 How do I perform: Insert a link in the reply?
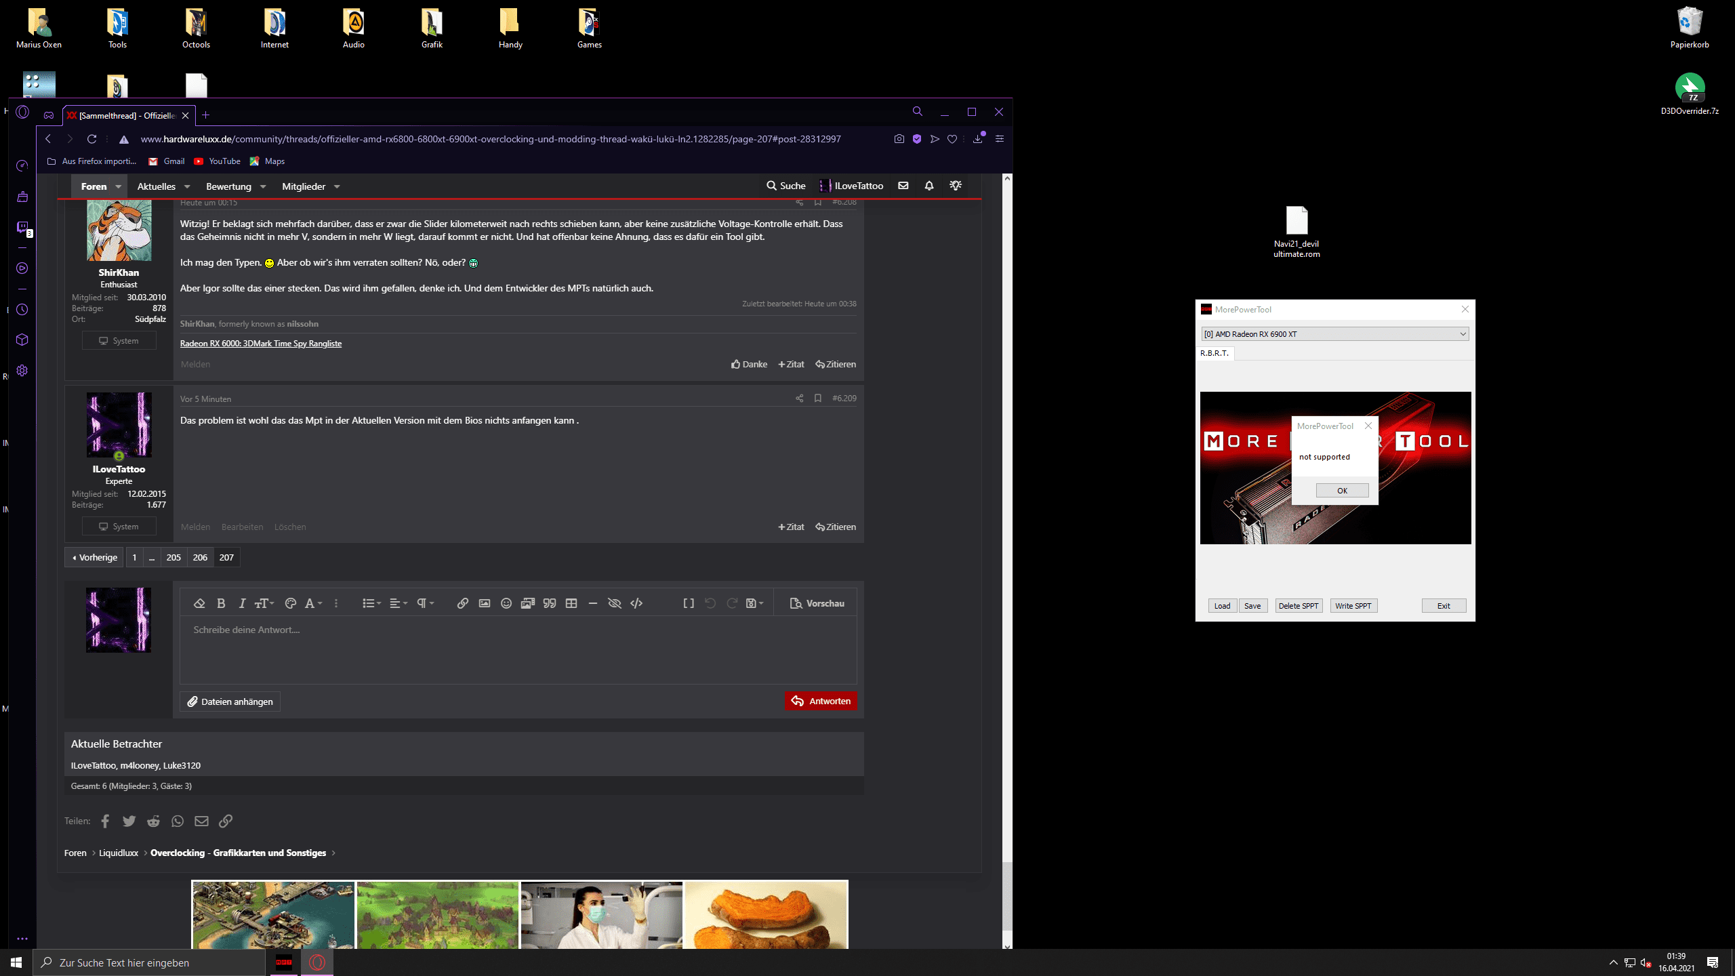[463, 603]
